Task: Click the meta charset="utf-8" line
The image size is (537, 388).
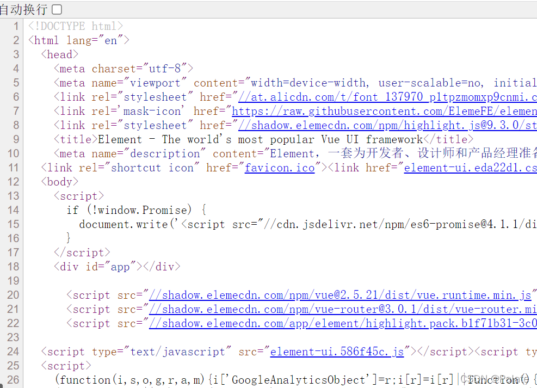Action: click(124, 69)
